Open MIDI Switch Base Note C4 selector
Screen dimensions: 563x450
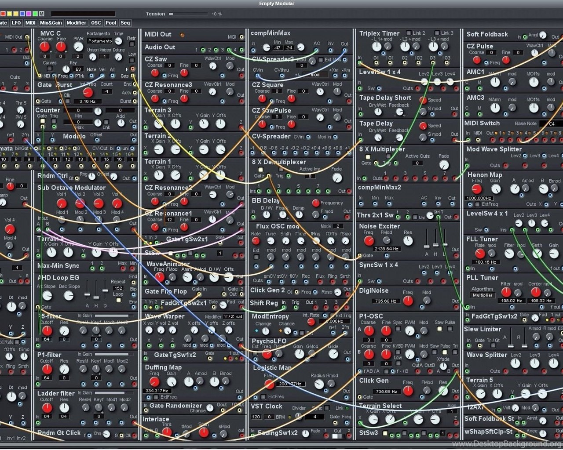551,123
